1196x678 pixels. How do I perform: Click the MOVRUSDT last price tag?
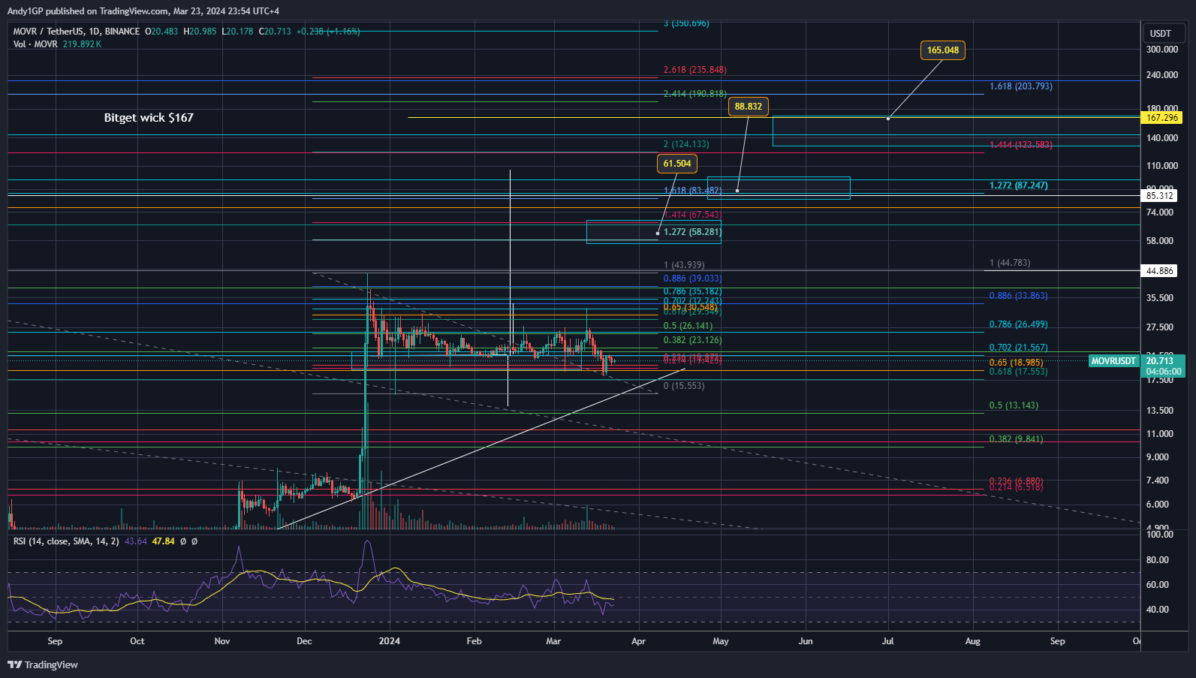tap(1113, 361)
